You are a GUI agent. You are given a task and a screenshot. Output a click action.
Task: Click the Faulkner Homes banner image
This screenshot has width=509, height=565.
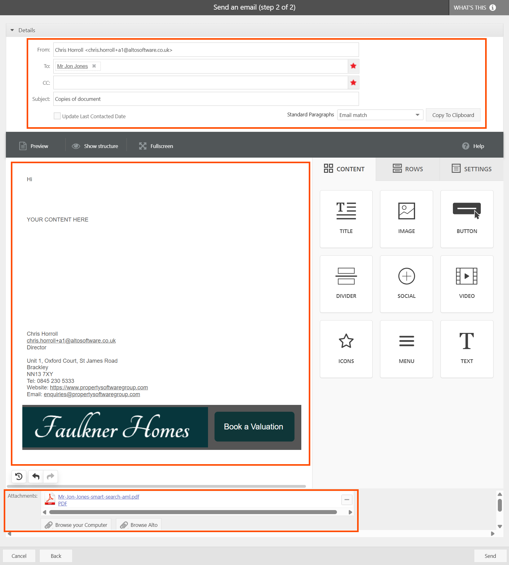click(115, 427)
